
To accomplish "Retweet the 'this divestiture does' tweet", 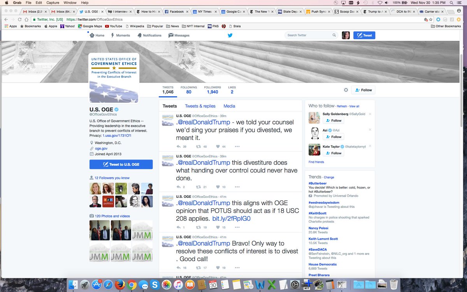I will tap(198, 187).
